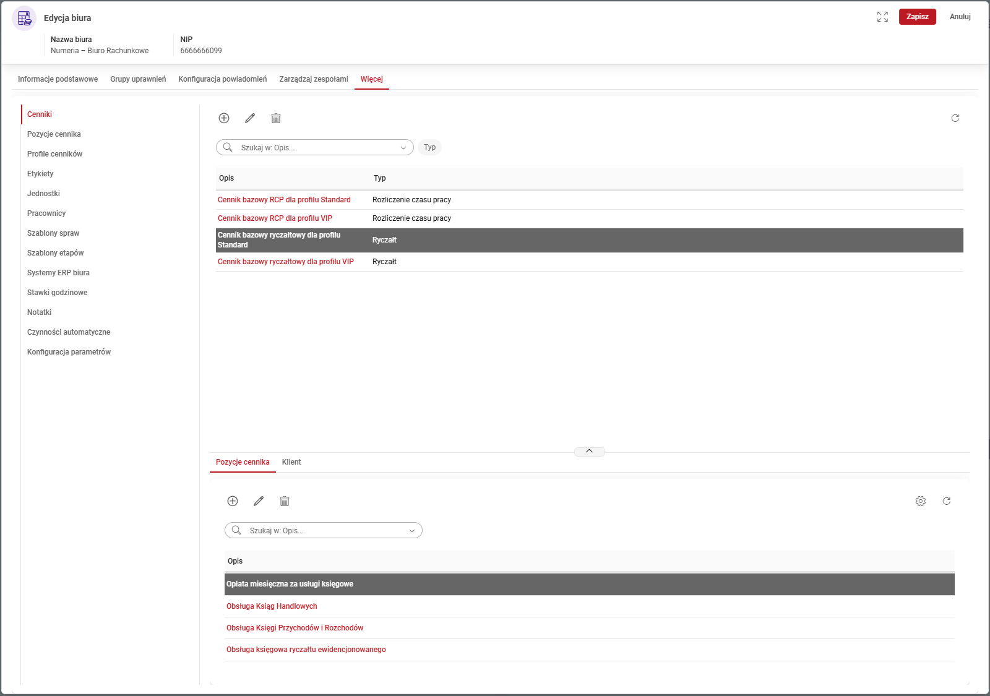This screenshot has width=990, height=696.
Task: Click the pencil icon in the lower positions panel
Action: 259,501
